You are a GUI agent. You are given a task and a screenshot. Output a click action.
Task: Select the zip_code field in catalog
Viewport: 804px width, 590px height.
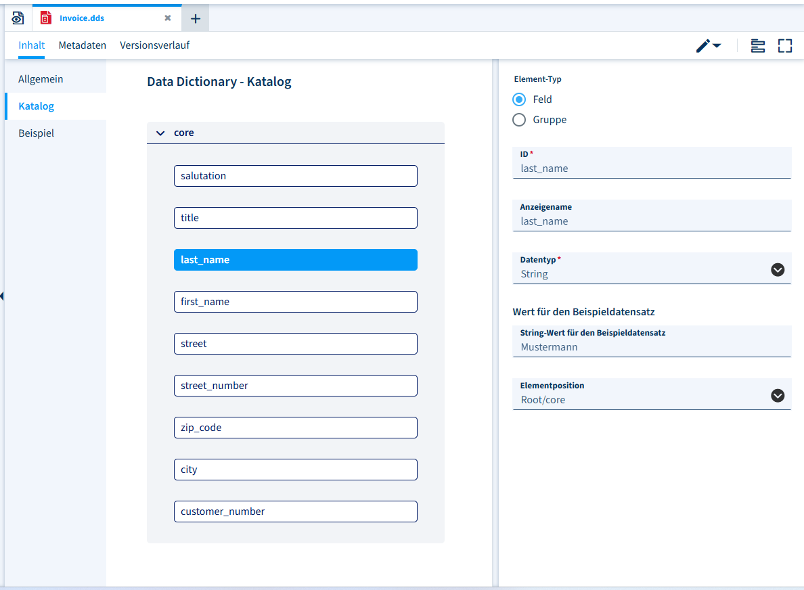tap(295, 428)
